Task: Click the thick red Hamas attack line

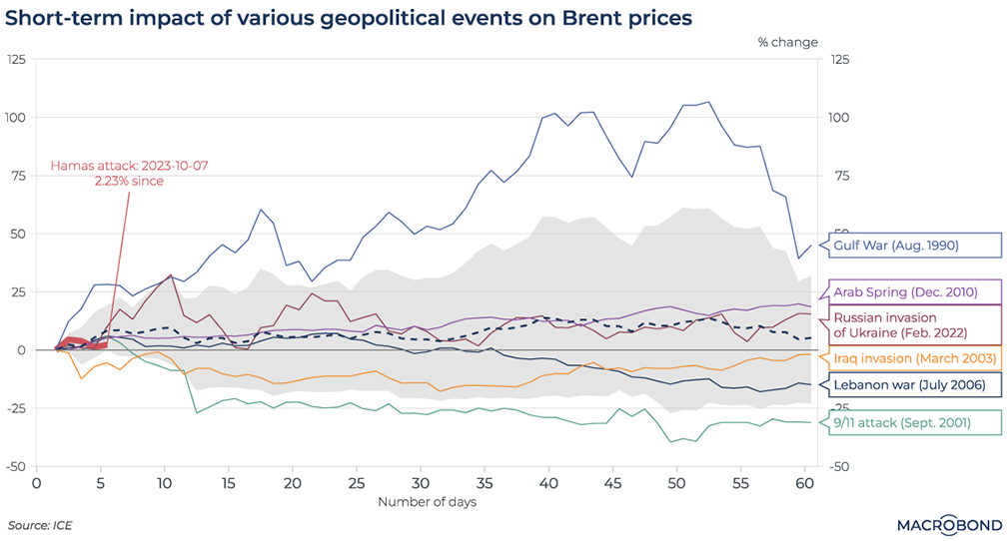Action: pos(88,342)
